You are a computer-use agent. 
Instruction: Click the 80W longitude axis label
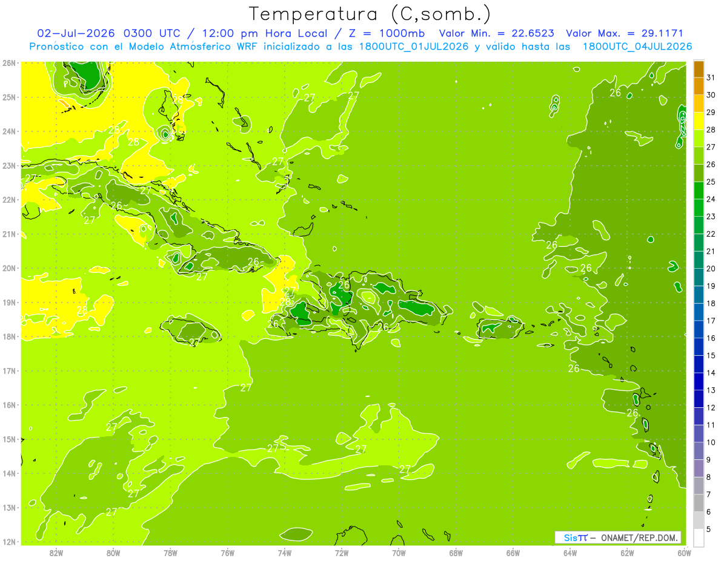click(113, 553)
